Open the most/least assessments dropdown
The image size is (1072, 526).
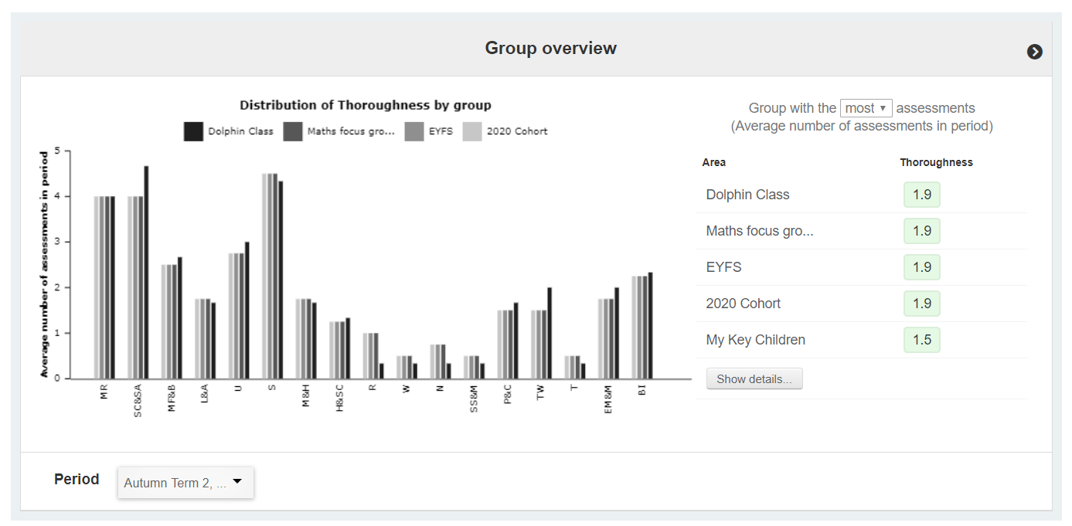coord(866,108)
